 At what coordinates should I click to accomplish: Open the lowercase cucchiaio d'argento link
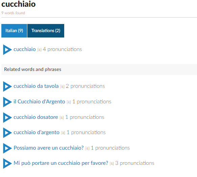tap(36, 132)
